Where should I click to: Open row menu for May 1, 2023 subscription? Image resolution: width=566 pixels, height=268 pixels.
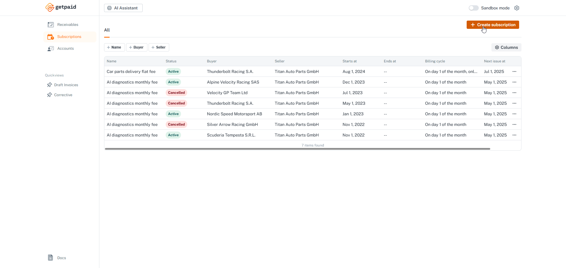tap(514, 103)
